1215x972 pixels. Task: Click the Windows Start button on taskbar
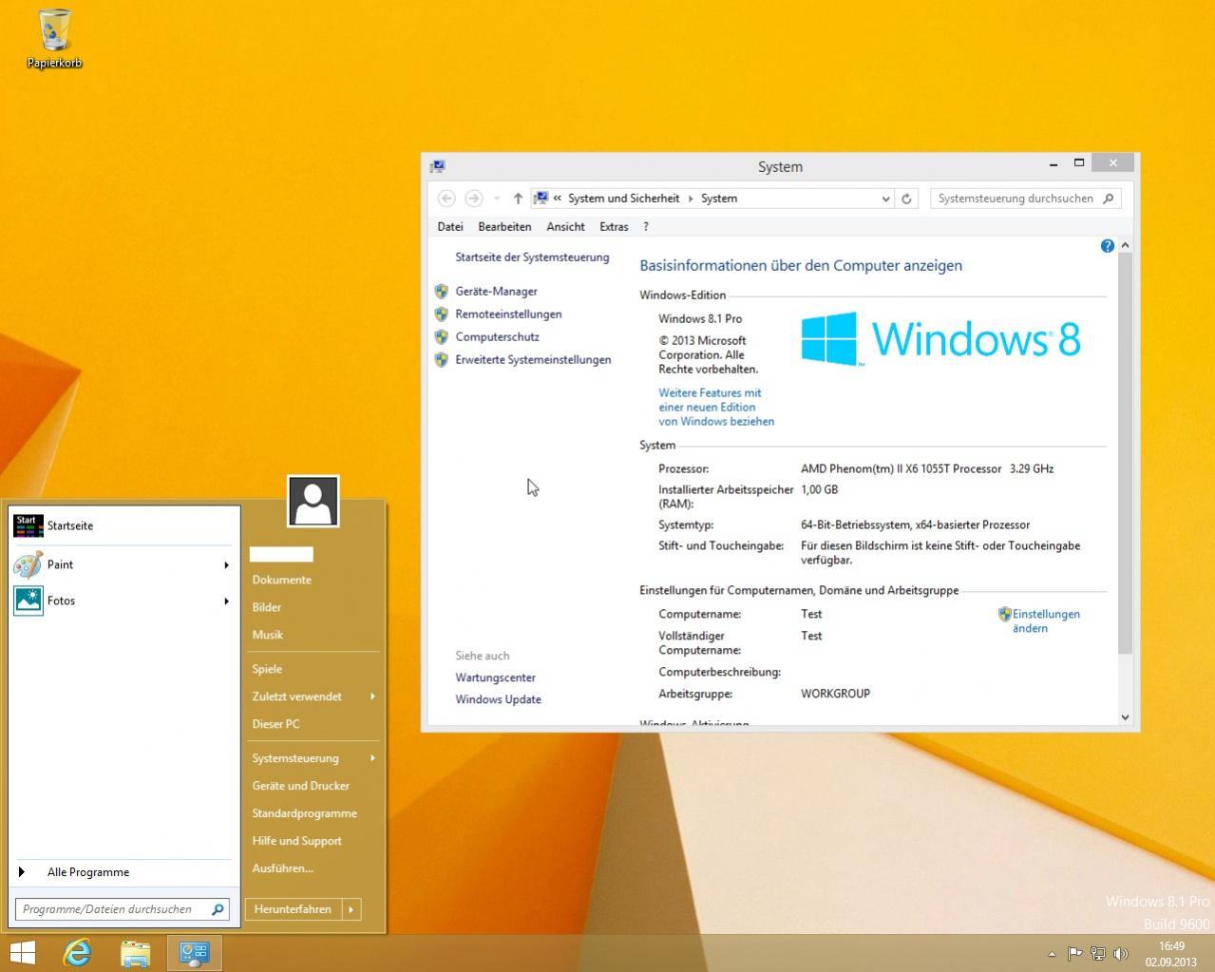point(22,953)
